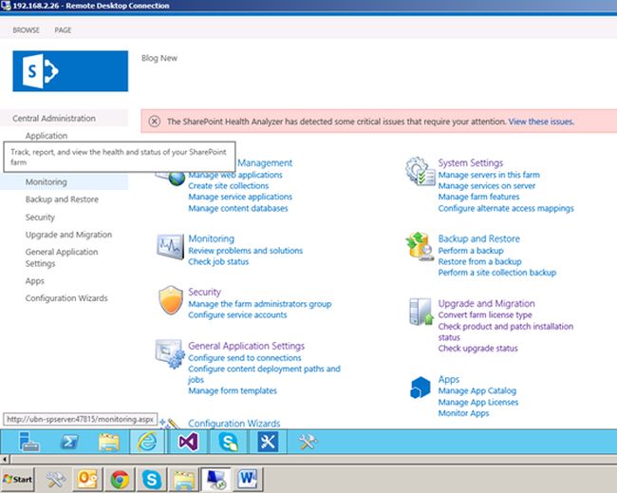This screenshot has width=617, height=493.
Task: Click the Configuration Wizards wand icon
Action: 170,424
